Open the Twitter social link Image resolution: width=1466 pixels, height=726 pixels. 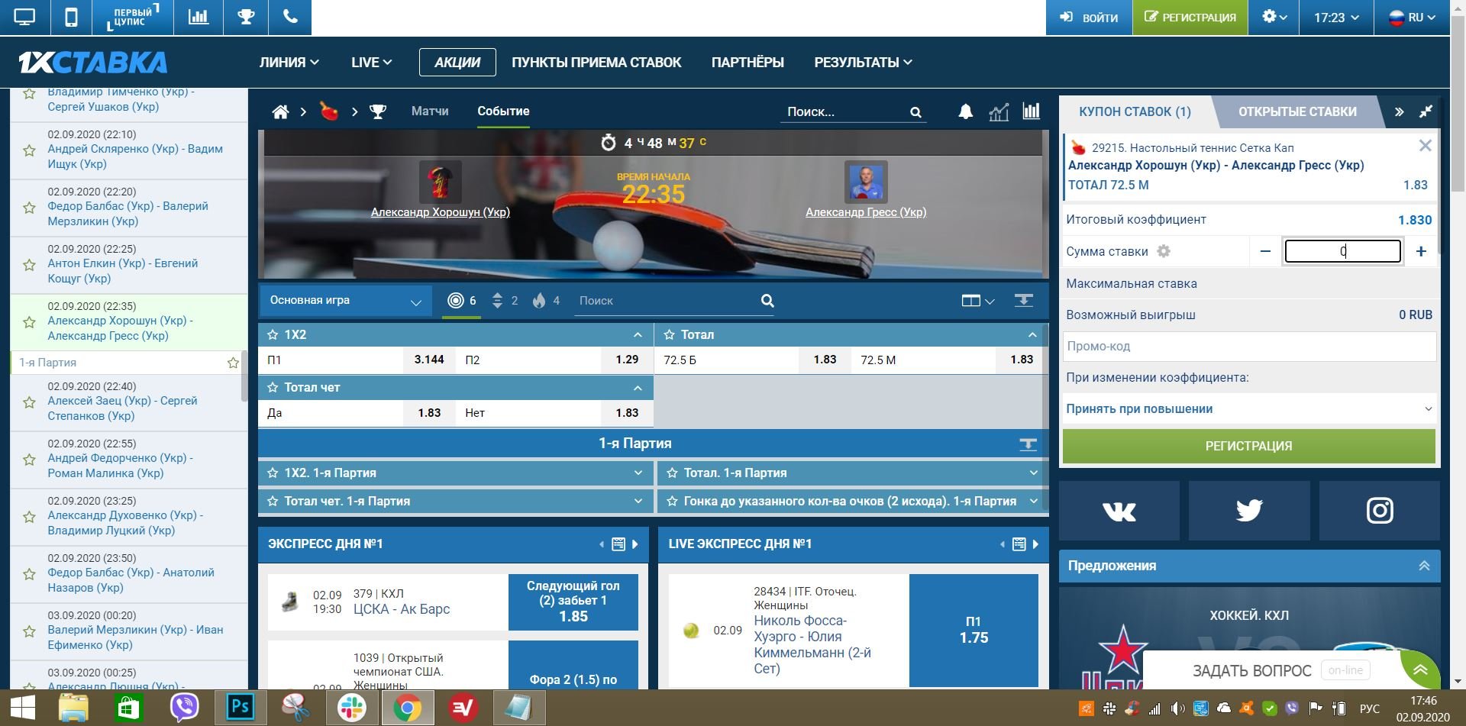click(1248, 511)
